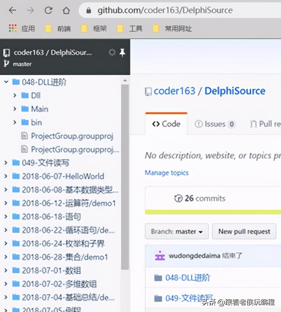Image resolution: width=281 pixels, height=312 pixels.
Task: Open coder163 / DelphiSour... in the sidebar header
Action: click(53, 53)
